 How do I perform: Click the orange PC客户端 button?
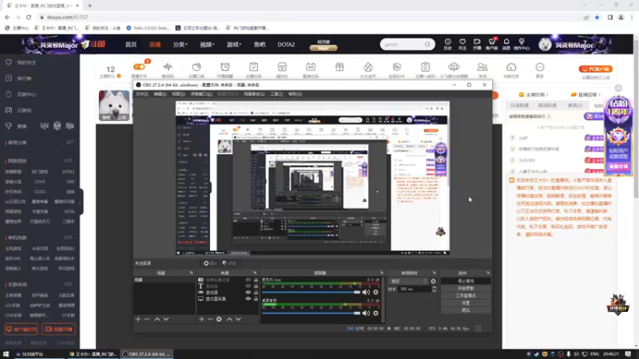595,69
